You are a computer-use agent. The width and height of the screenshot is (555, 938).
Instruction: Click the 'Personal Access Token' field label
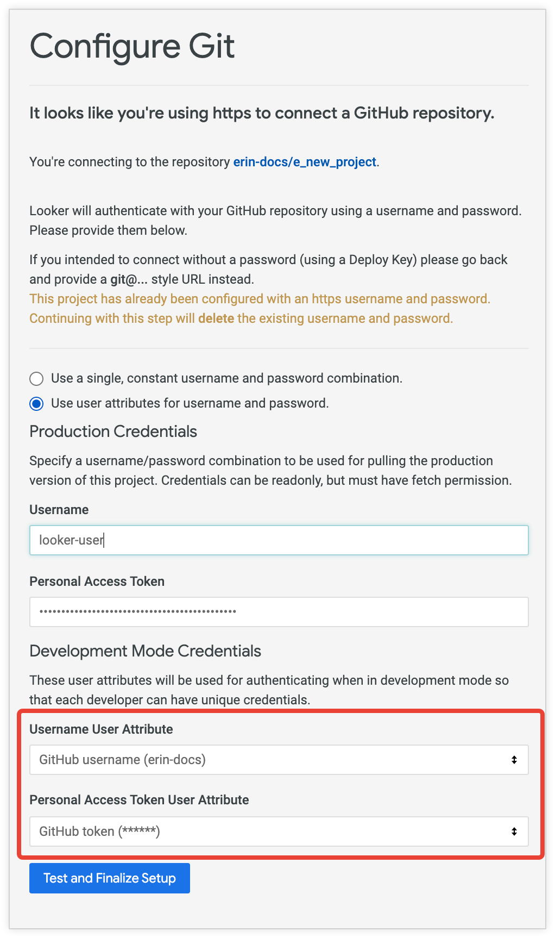97,581
